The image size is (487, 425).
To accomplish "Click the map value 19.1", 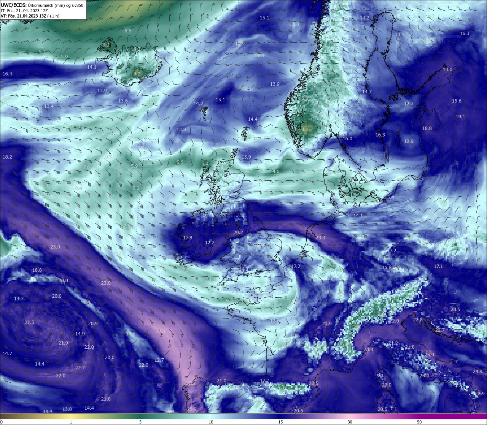I will coord(460,116).
